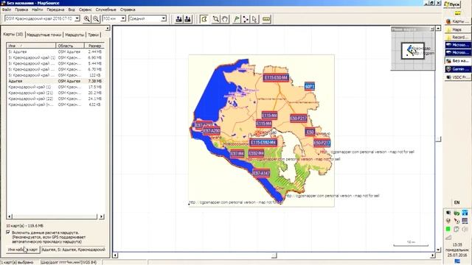Click the 60P1 road label on map

click(x=310, y=87)
